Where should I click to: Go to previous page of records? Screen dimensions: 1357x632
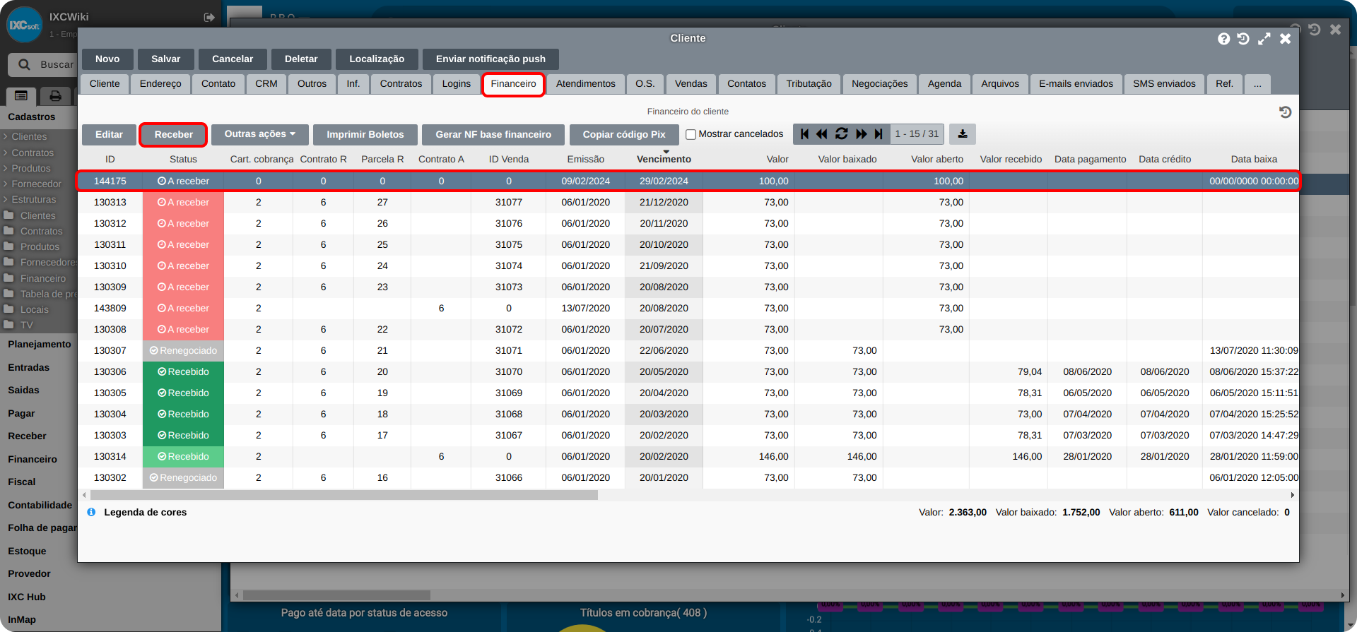coord(822,134)
